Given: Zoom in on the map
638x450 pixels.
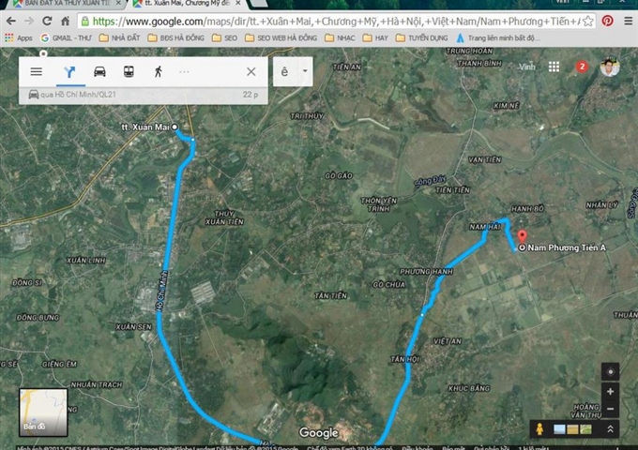Looking at the screenshot, I should (x=611, y=392).
